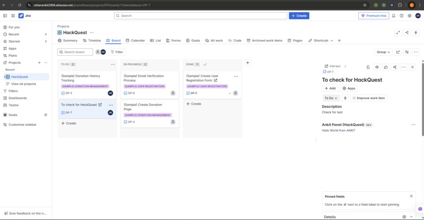Click issue automation lightning icon beside To Do
Screen dimensions: 424x220
(x=345, y=98)
